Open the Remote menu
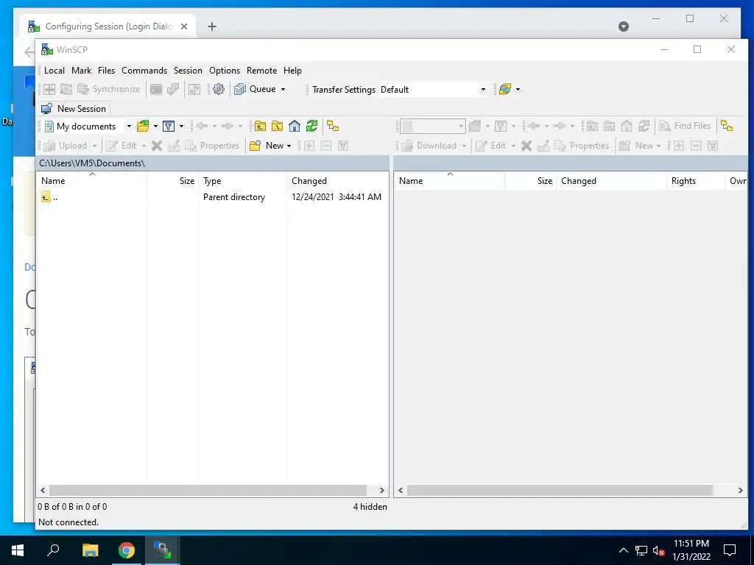 coord(261,71)
